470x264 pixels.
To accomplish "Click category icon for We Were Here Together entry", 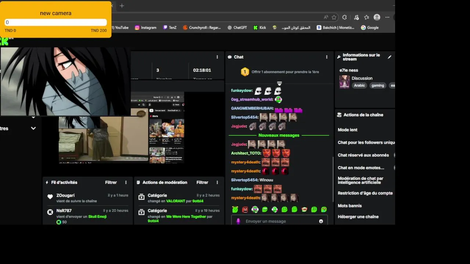I will point(141,212).
